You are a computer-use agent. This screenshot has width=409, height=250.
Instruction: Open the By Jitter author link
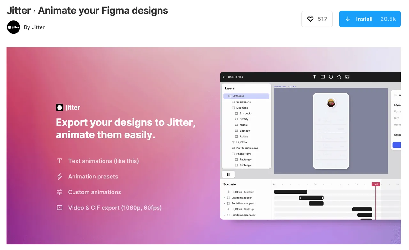[34, 27]
